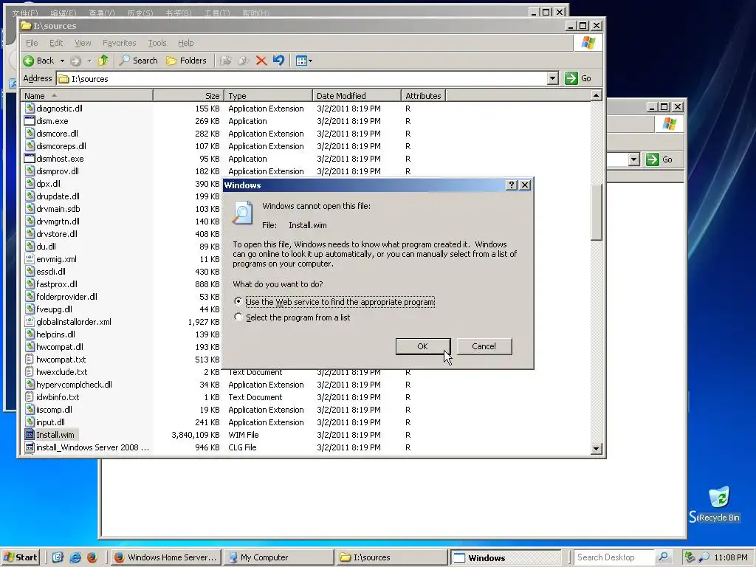756x567 pixels.
Task: Click the file list scroll up arrow
Action: [x=597, y=95]
